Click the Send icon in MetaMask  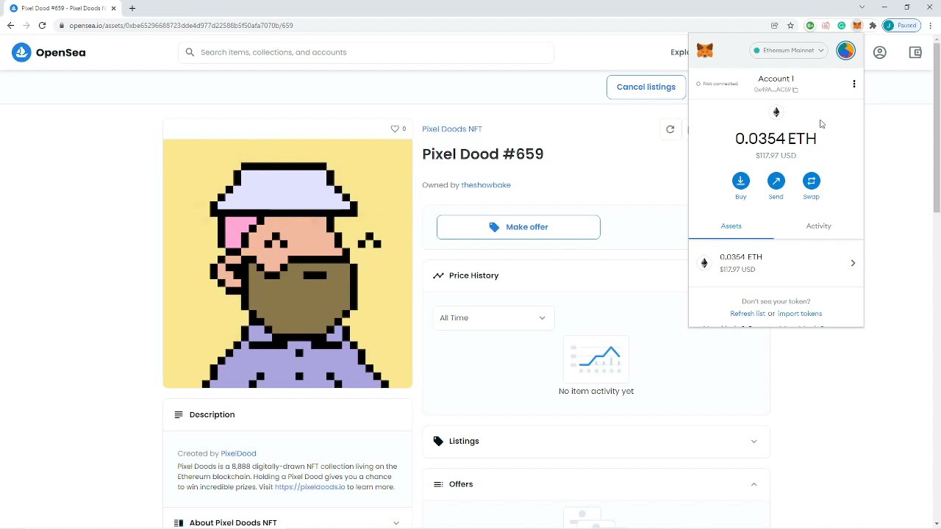coord(776,181)
